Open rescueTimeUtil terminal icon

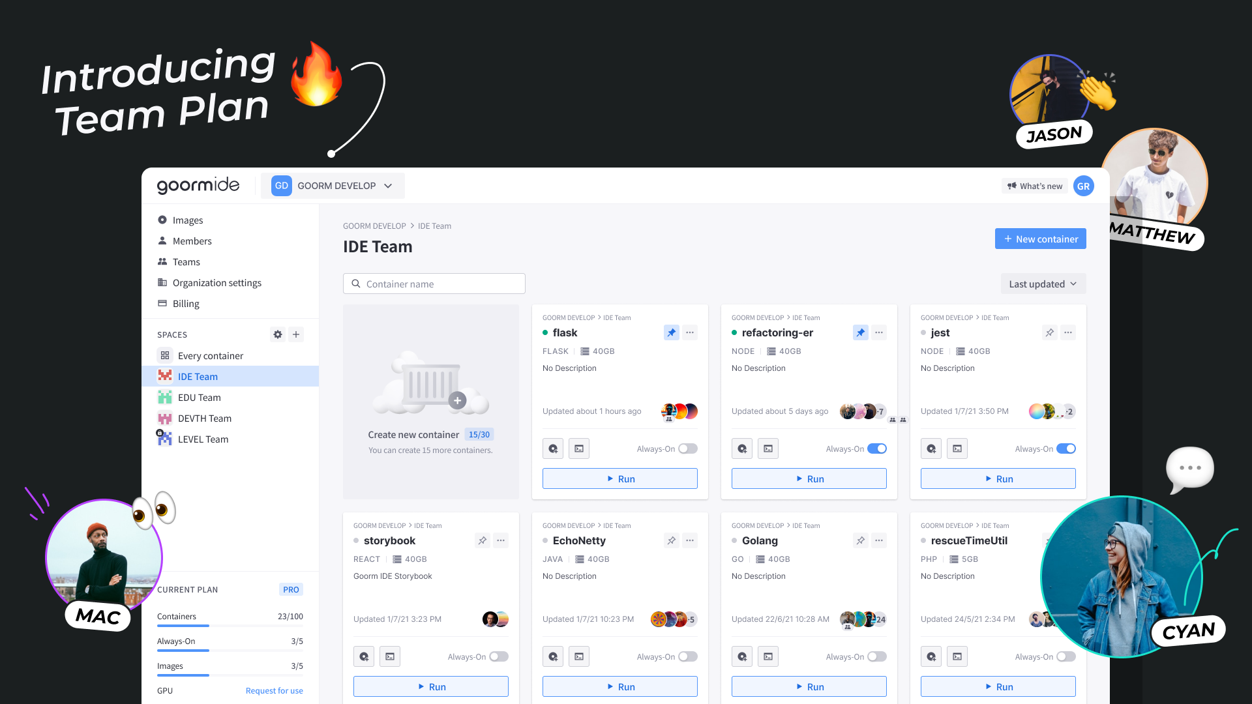pyautogui.click(x=957, y=656)
